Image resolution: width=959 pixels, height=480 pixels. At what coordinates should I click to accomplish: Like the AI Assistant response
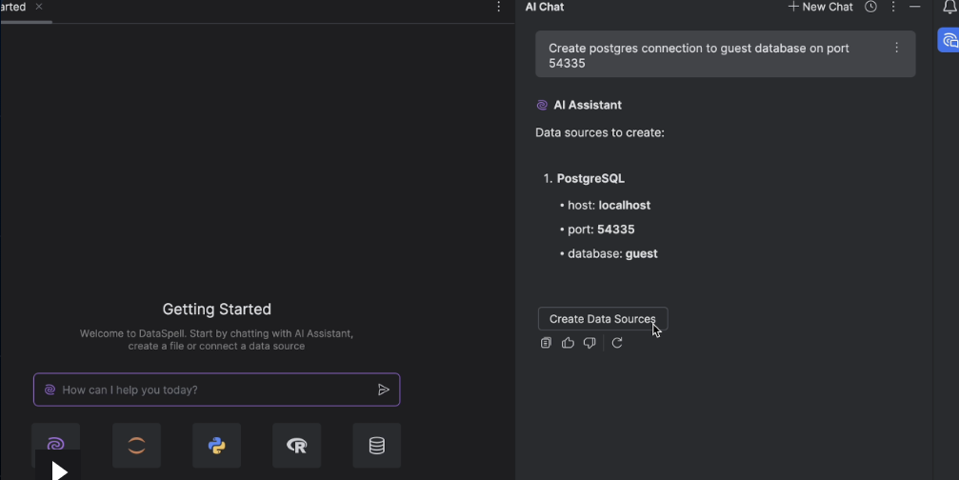[x=568, y=343]
